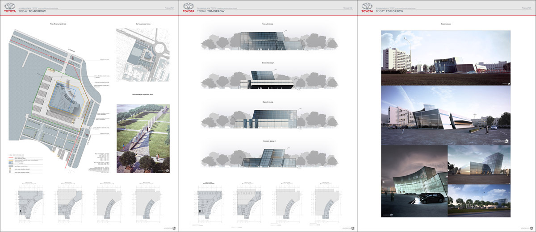Select the 'Задний фасад' heading
The image size is (536, 232).
point(268,102)
